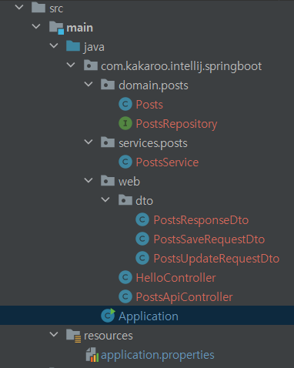Click the PostsResponseDto class icon
Viewport: 294px width, 368px height.
(142, 219)
